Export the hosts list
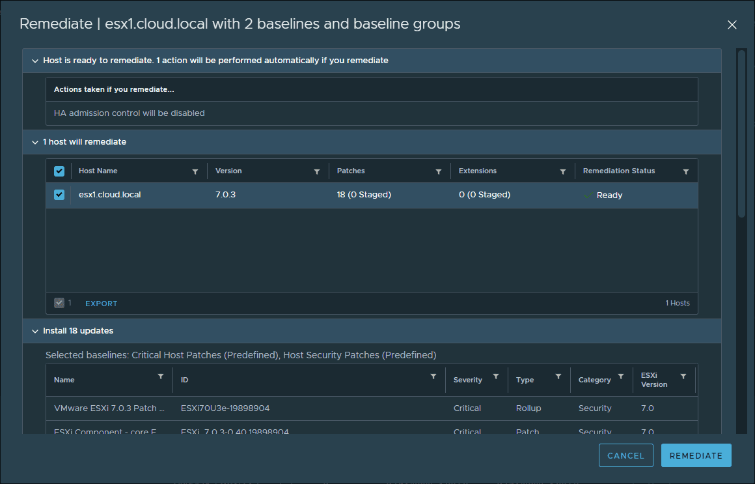 pyautogui.click(x=102, y=304)
